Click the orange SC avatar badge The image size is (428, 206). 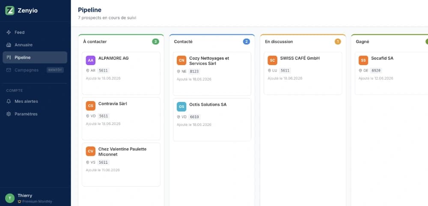pyautogui.click(x=272, y=60)
